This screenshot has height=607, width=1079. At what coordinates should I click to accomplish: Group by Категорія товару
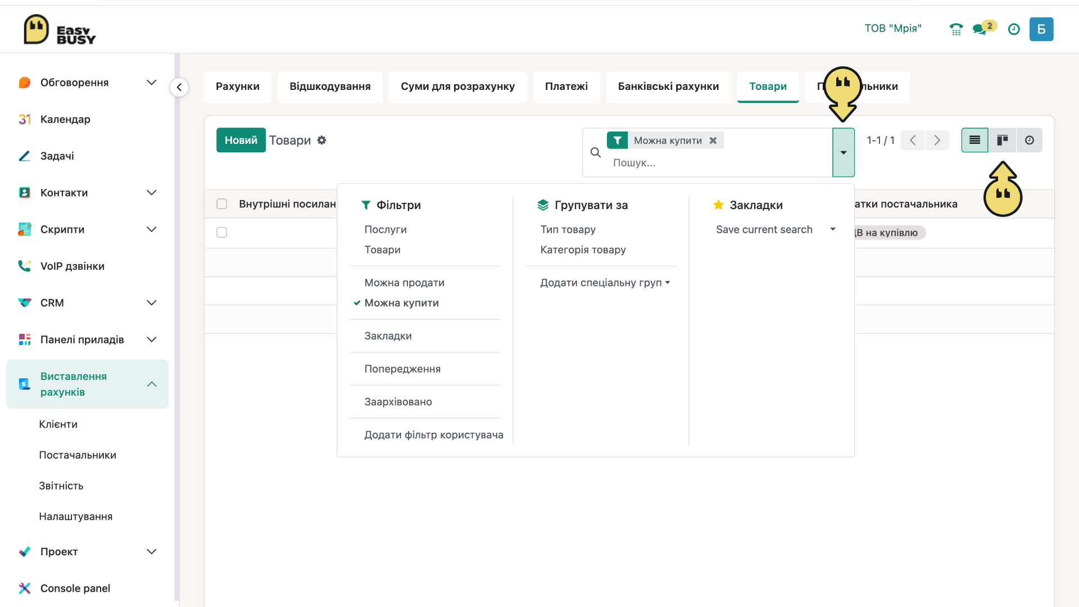tap(583, 250)
